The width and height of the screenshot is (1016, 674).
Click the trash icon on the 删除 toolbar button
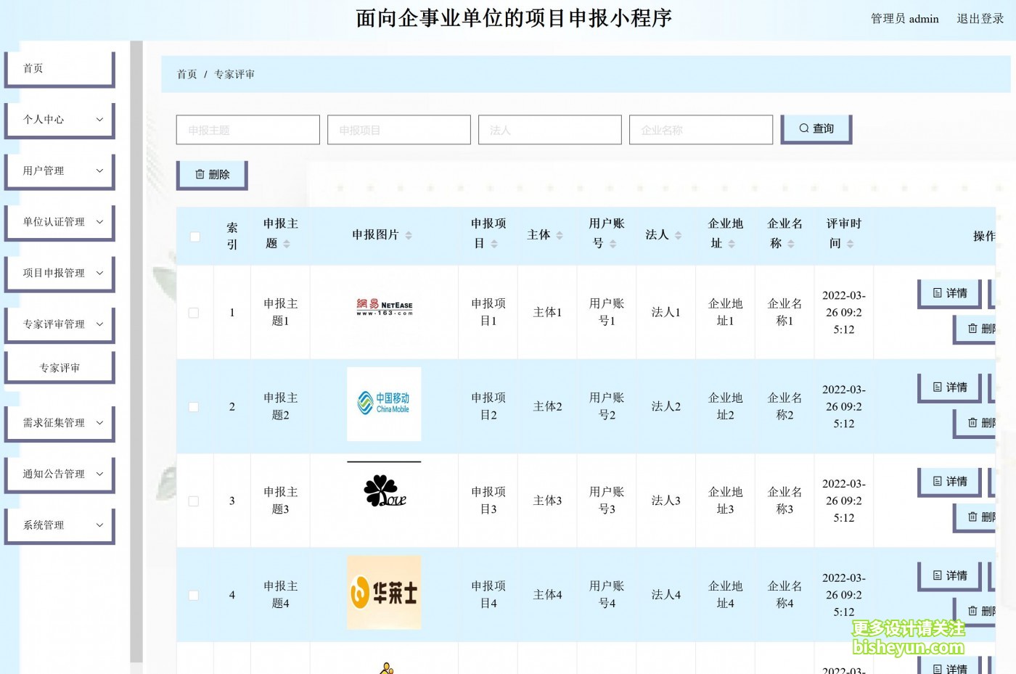coord(201,173)
